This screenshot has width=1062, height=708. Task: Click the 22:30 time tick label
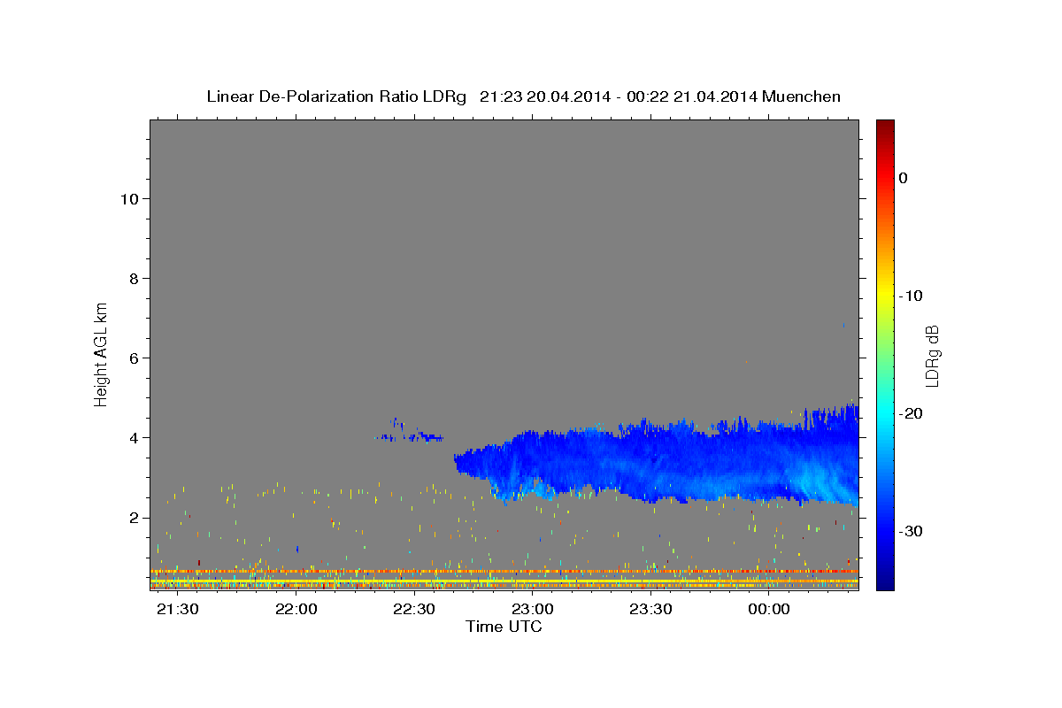click(x=414, y=610)
